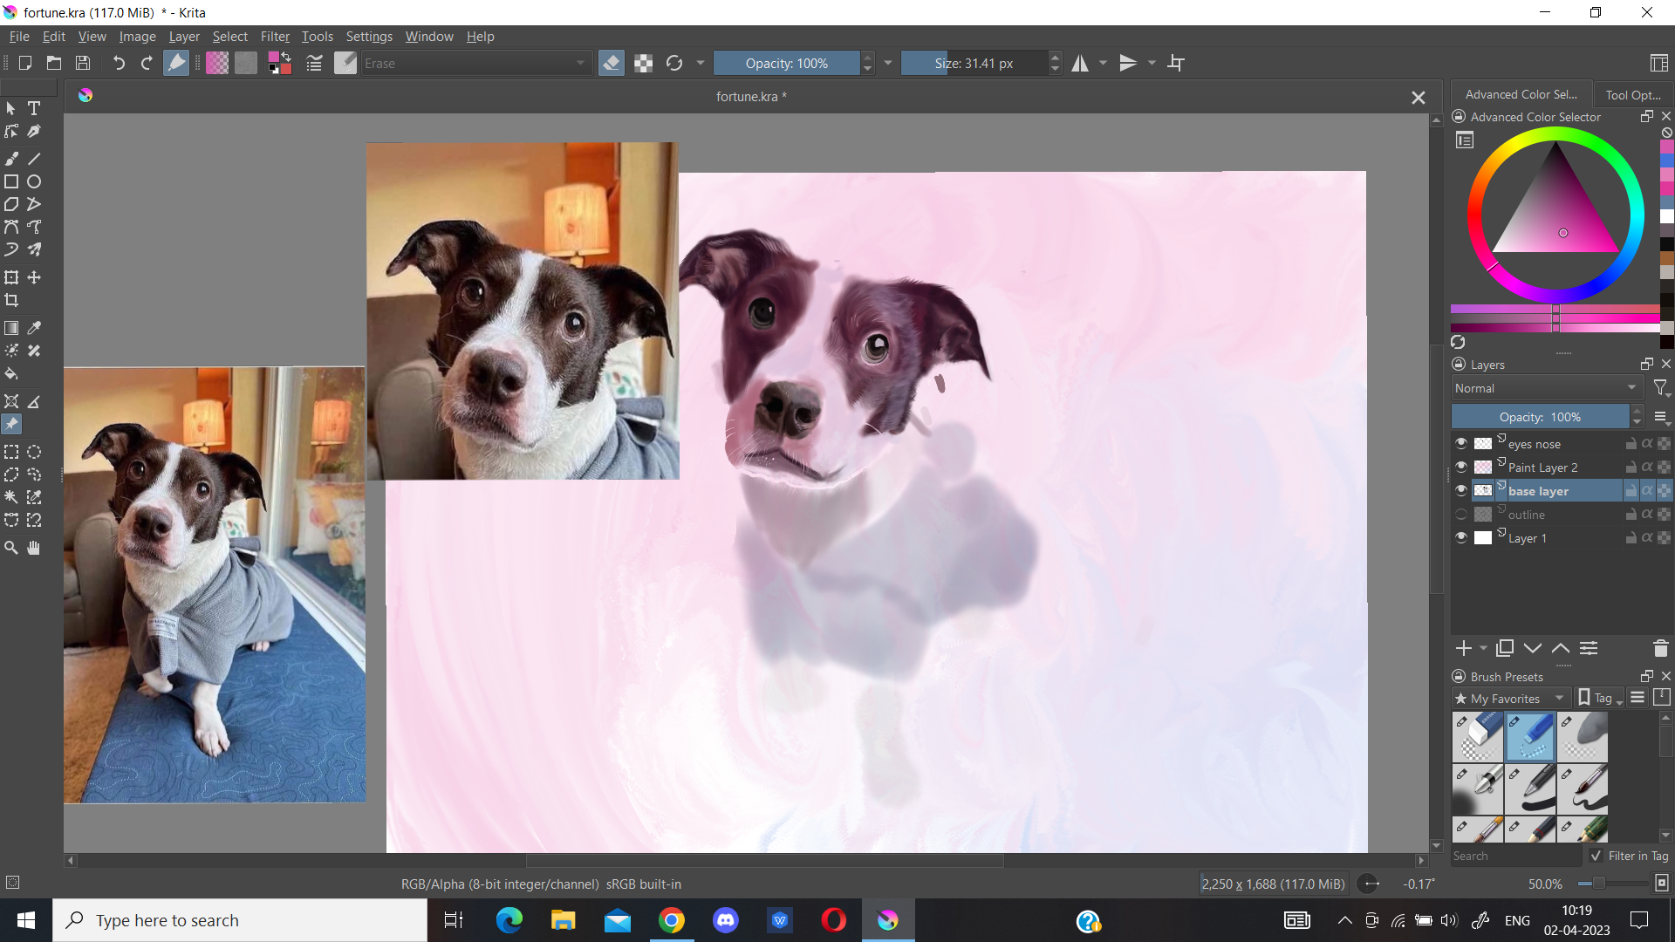Screen dimensions: 1675x942
Task: Select the Text tool in toolbox
Action: point(34,108)
